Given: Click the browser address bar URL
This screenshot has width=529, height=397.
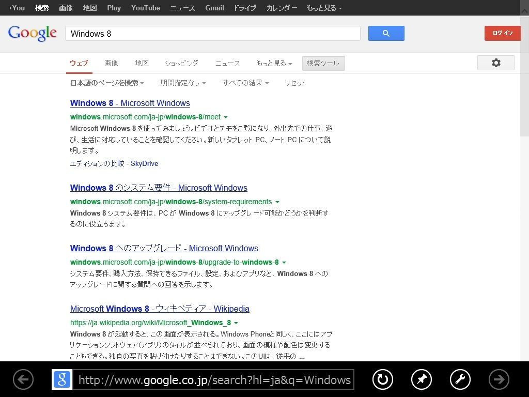Looking at the screenshot, I should tap(213, 380).
